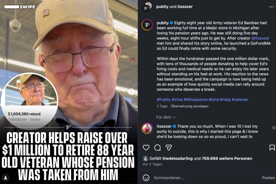
Task: Open the #veteran hashtag
Action: click(240, 100)
